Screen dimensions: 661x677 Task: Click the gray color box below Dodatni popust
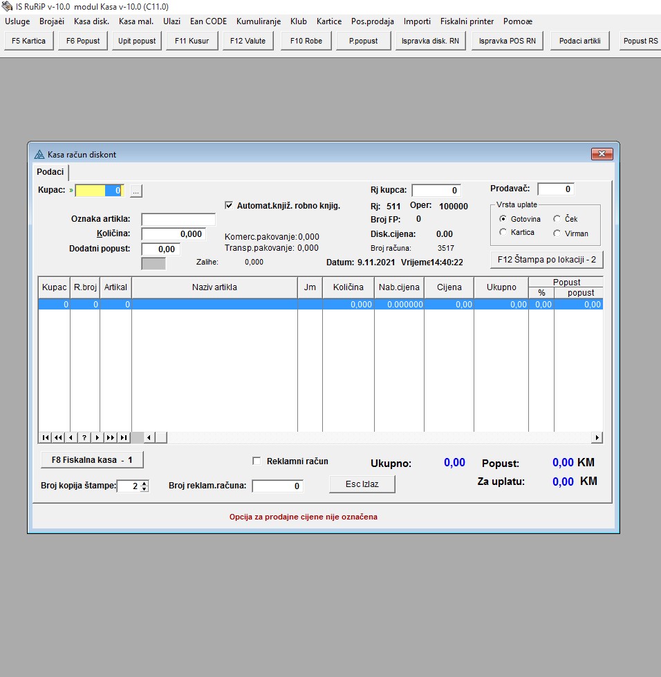(153, 263)
